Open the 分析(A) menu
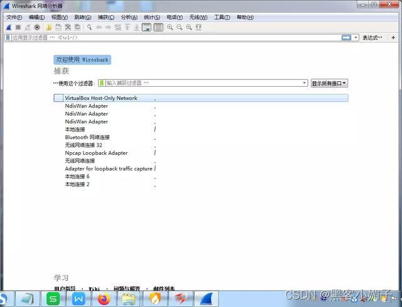The height and width of the screenshot is (307, 402). point(129,17)
